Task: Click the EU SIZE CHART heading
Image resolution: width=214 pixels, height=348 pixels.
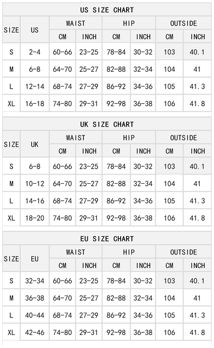Action: click(107, 239)
